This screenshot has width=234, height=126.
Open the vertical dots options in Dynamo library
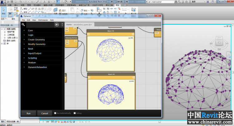click(62, 25)
